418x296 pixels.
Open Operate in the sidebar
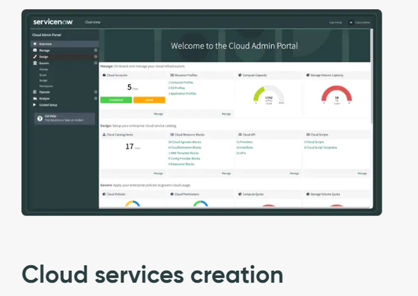(x=45, y=92)
